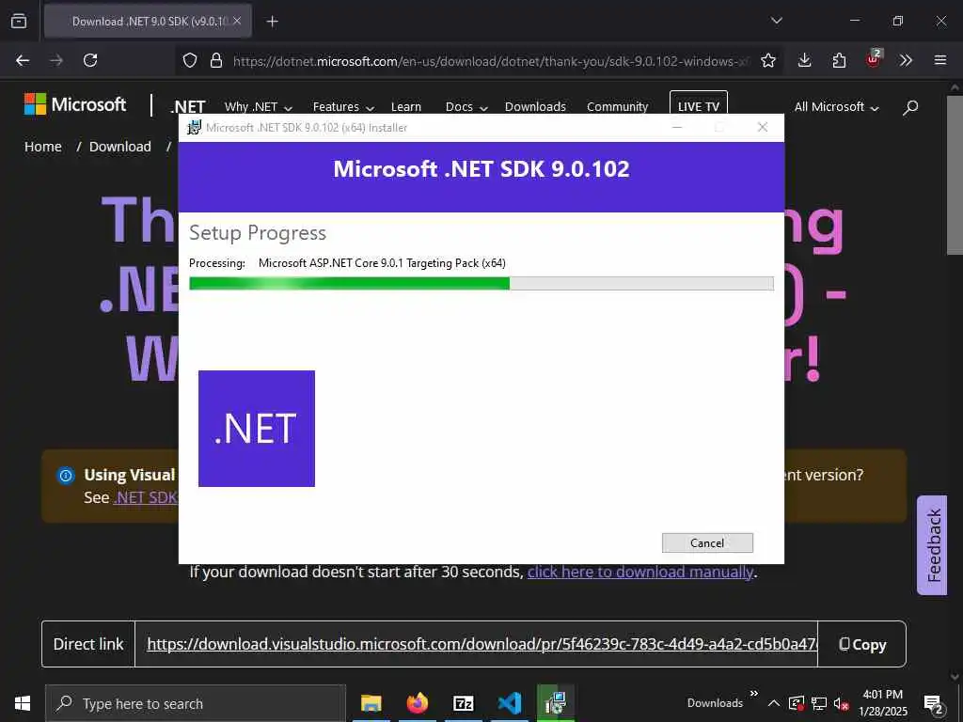Open network status tray icon

click(x=819, y=703)
